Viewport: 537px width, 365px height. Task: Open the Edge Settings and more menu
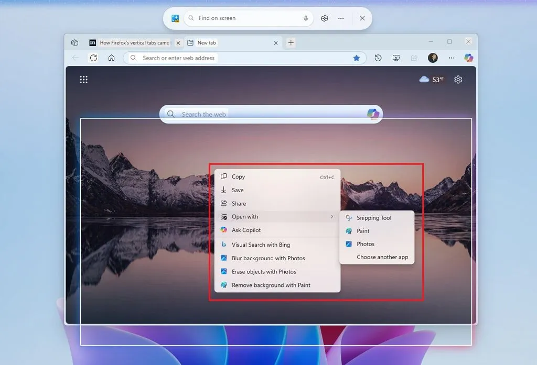click(x=451, y=58)
